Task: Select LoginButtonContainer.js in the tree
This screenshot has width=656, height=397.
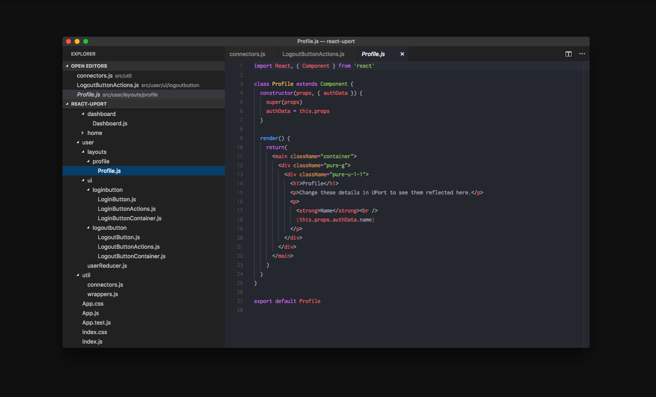Action: (129, 219)
